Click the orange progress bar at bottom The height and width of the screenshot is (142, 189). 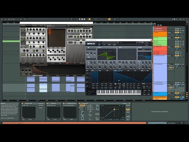pos(74,123)
